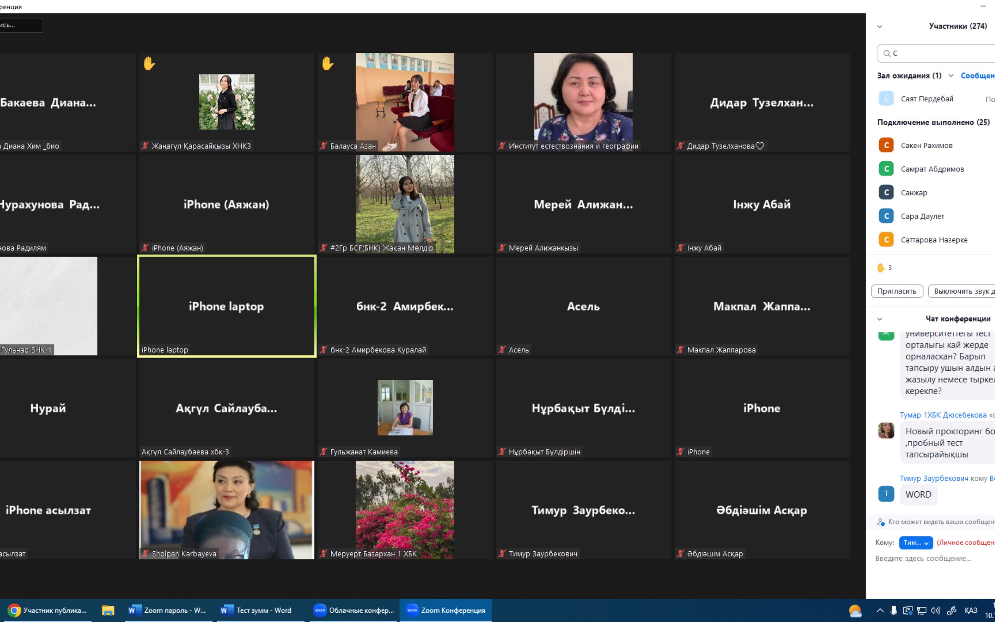Collapse the Участники panel chevron

click(x=880, y=27)
